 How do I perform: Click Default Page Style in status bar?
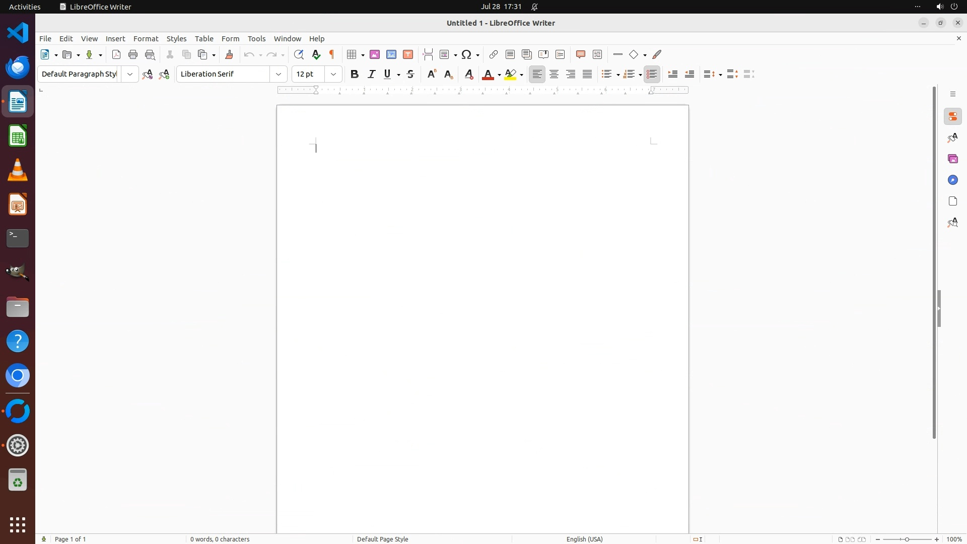[x=382, y=539]
